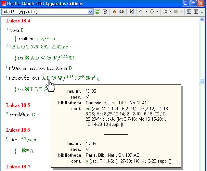207x171 pixels.
Task: Click witness A in Lukas 18,6 omission line
Action: tap(32, 151)
